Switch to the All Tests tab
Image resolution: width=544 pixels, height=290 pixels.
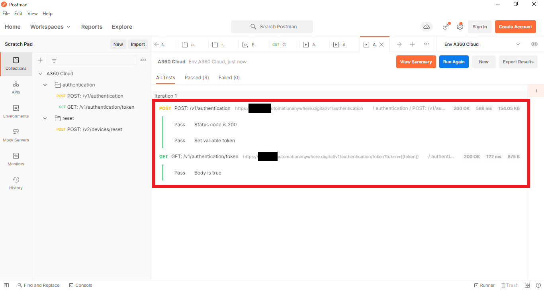tap(166, 78)
